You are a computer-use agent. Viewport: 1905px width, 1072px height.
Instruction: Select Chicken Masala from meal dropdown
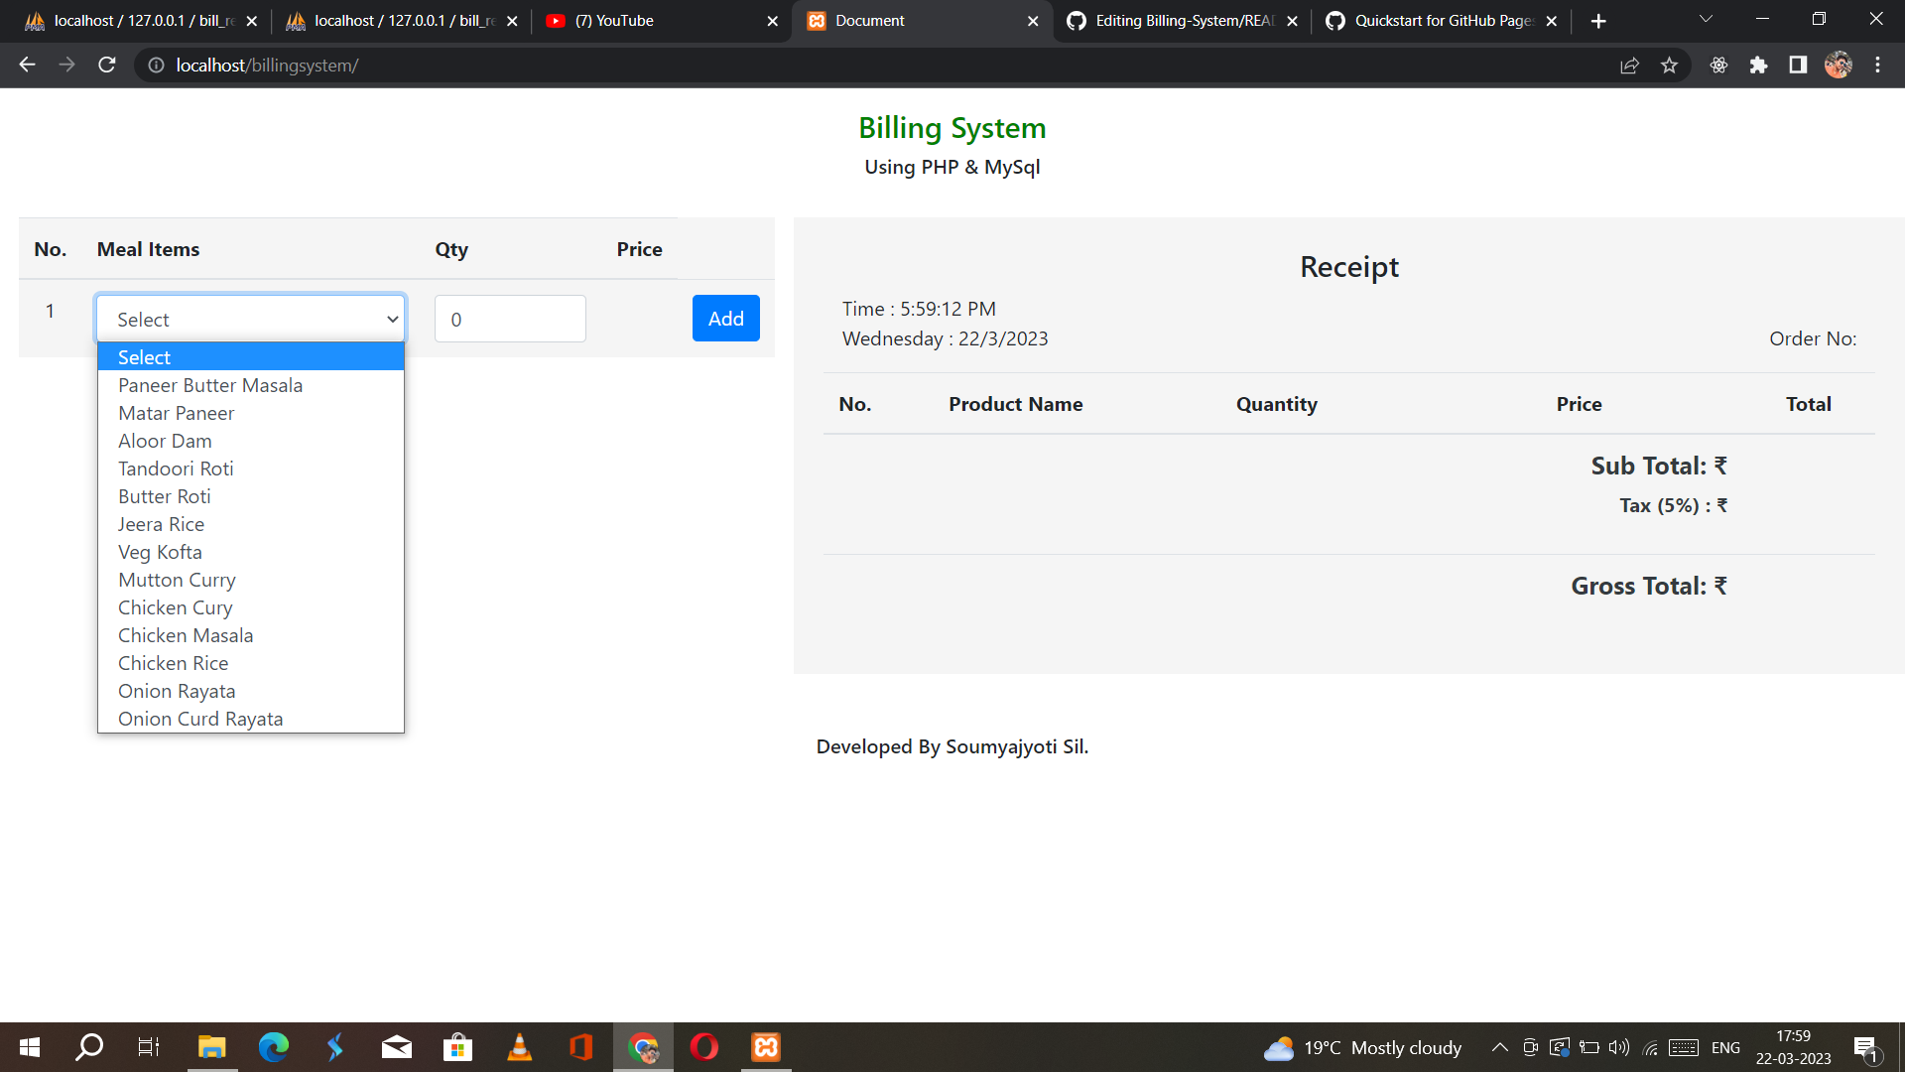(x=186, y=635)
